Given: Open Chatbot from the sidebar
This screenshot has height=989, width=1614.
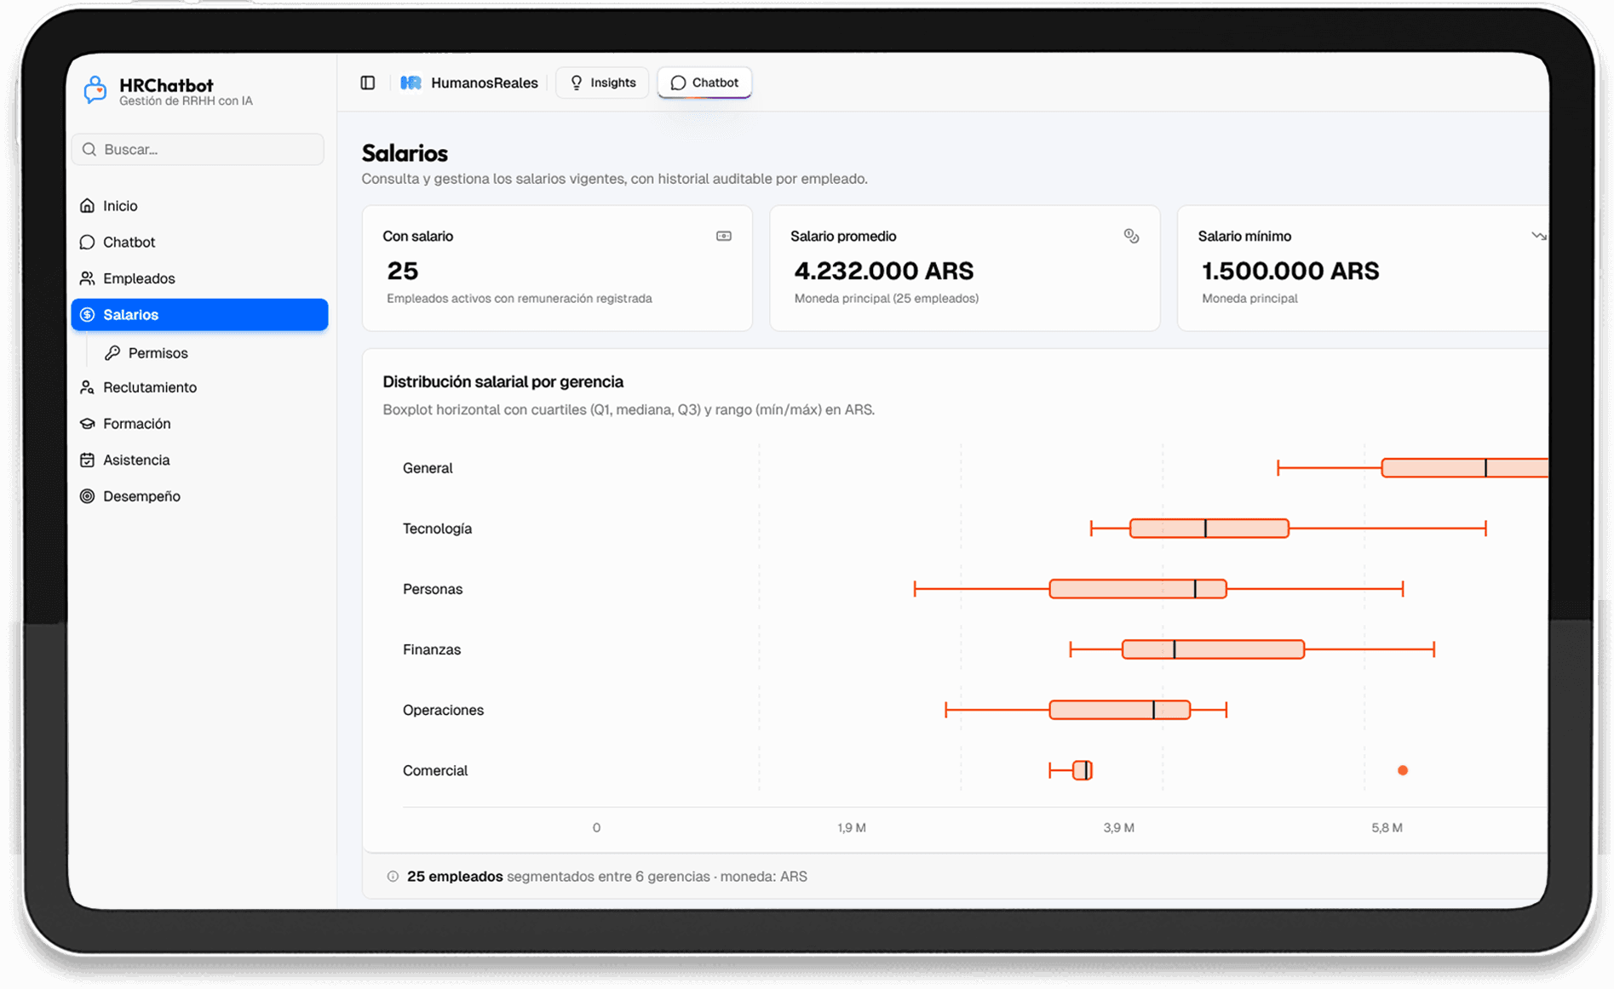Looking at the screenshot, I should pos(129,243).
